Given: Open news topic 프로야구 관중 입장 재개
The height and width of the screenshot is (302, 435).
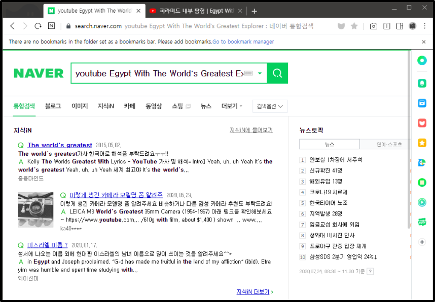Looking at the screenshot, I should tap(338, 246).
